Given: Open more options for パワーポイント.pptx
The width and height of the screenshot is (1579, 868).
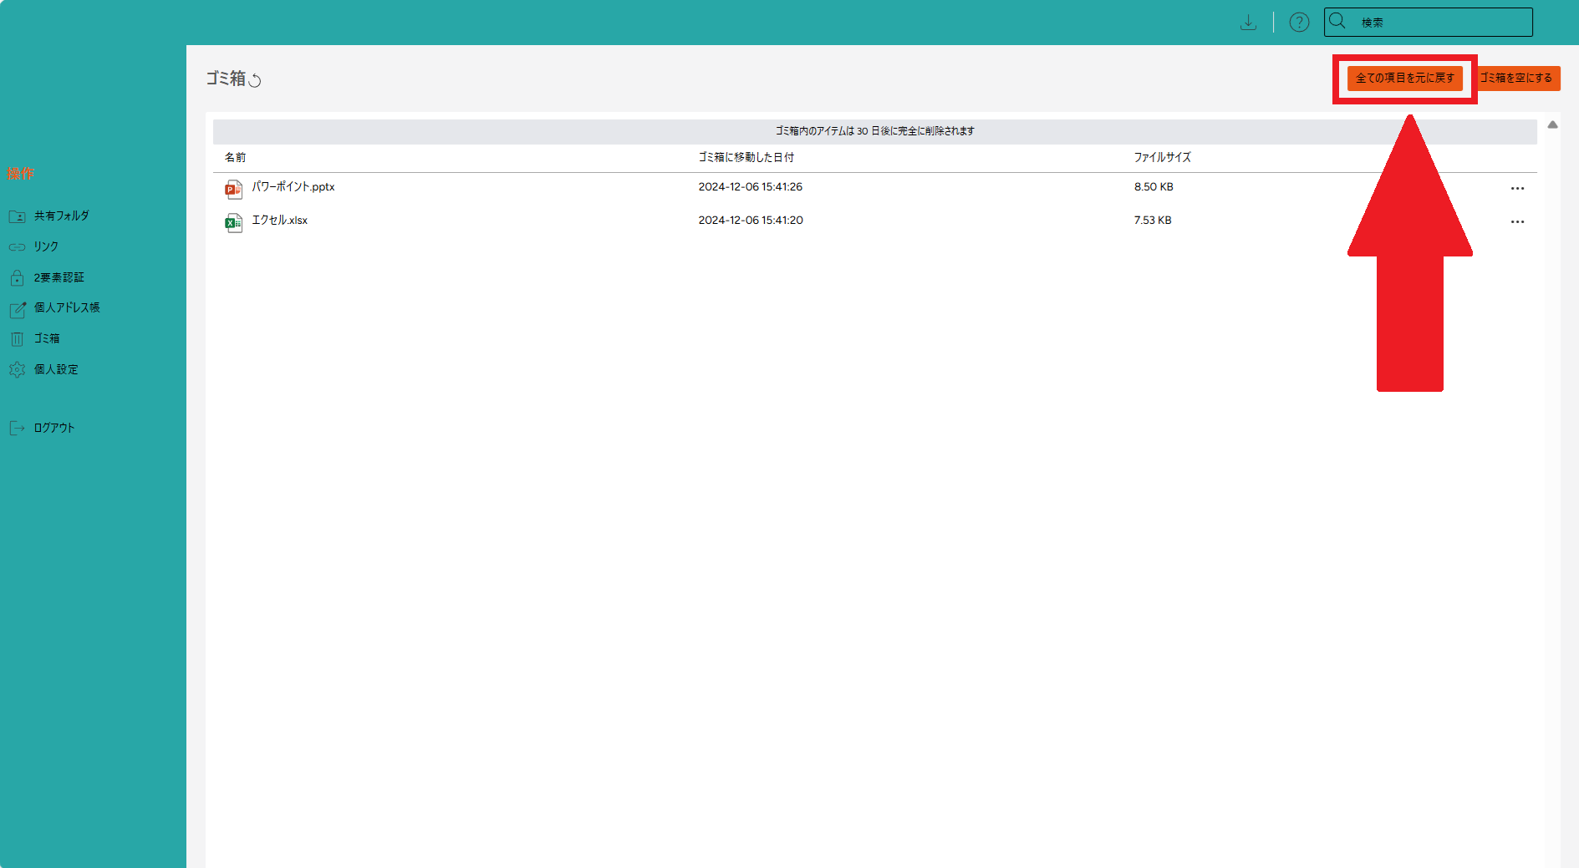Looking at the screenshot, I should pos(1517,189).
